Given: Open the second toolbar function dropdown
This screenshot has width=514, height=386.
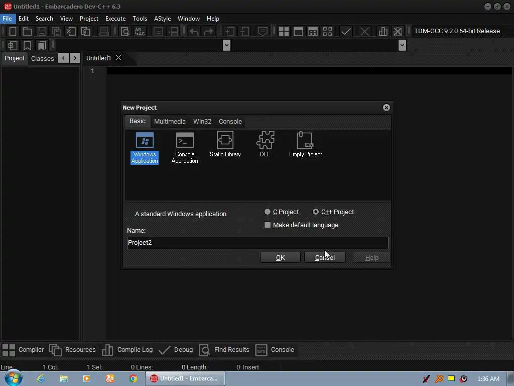Looking at the screenshot, I should pos(402,45).
